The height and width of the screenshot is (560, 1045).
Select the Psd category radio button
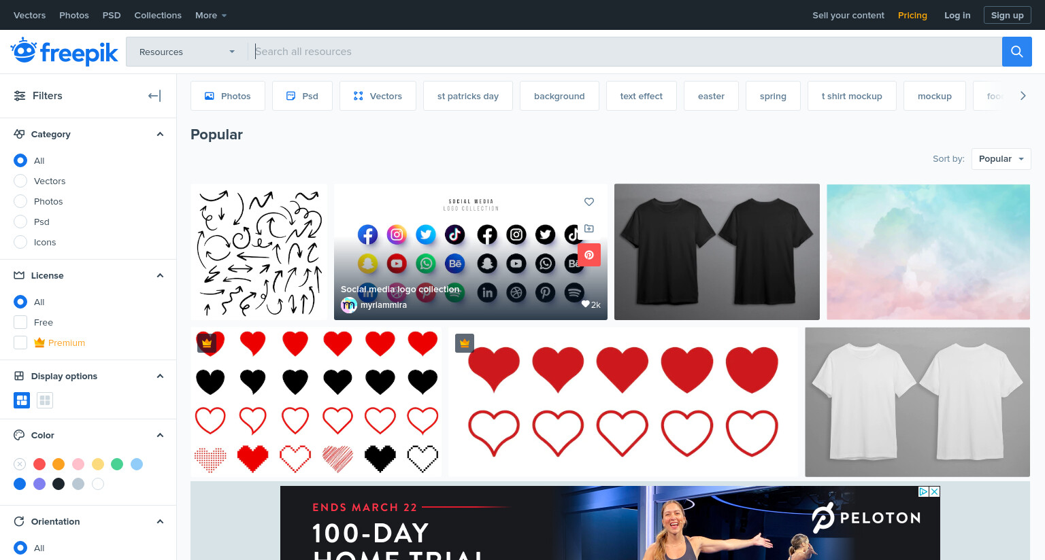point(20,222)
